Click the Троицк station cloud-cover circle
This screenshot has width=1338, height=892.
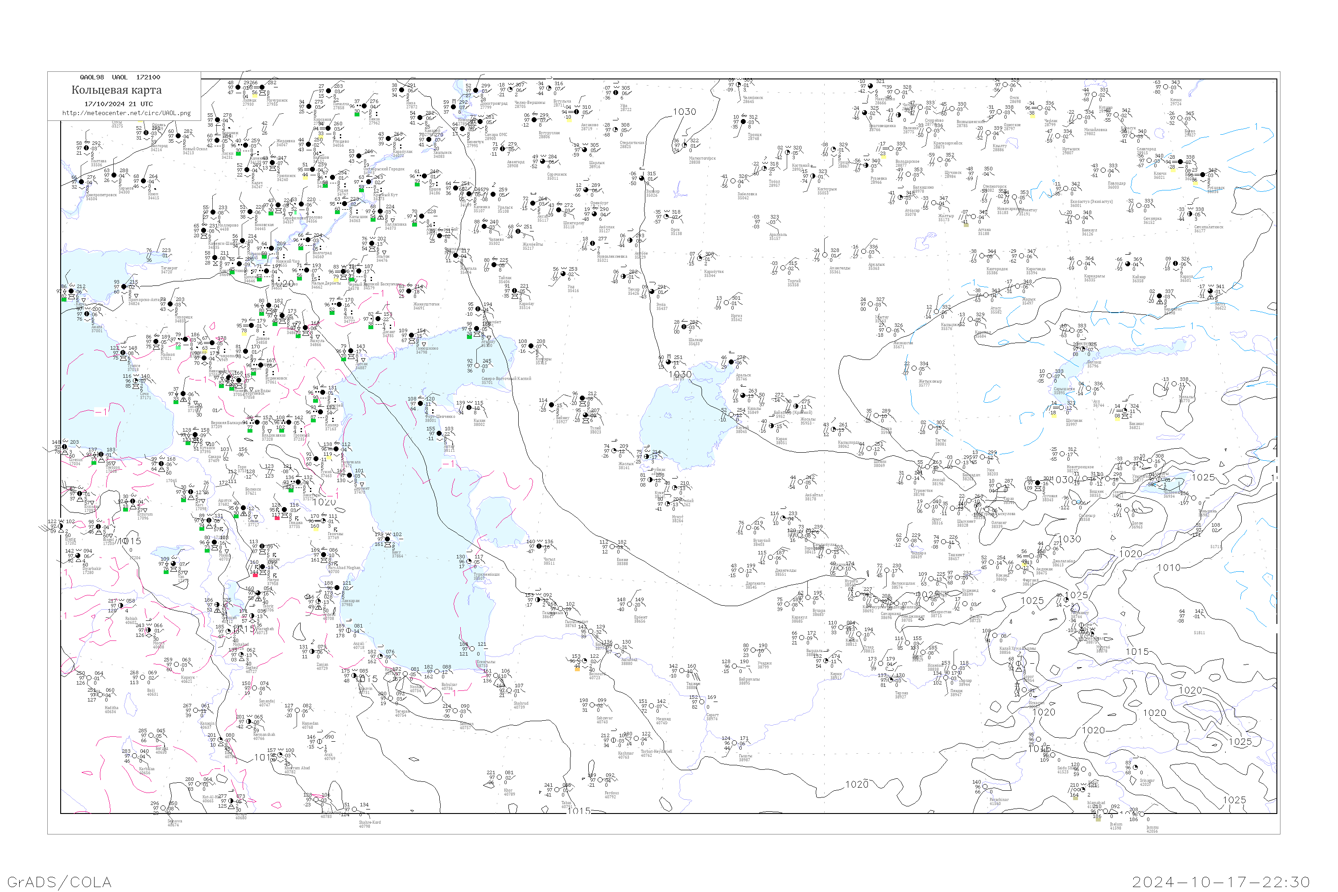pyautogui.click(x=743, y=121)
